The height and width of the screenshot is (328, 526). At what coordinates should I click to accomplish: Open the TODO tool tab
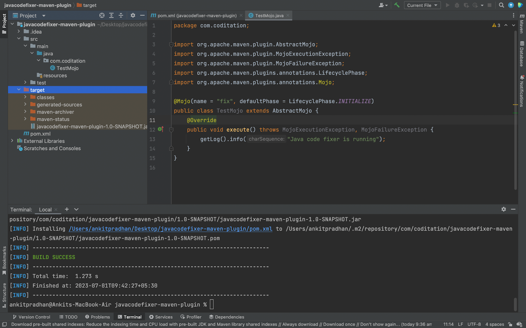pos(68,317)
